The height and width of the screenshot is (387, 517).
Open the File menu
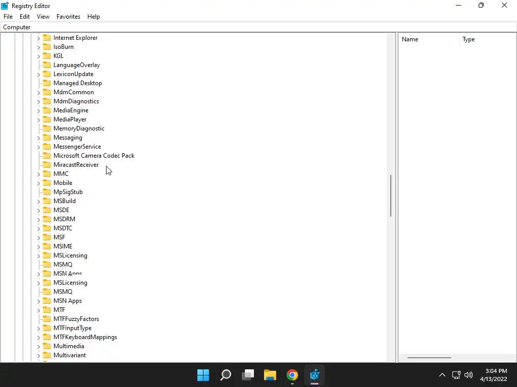(8, 17)
